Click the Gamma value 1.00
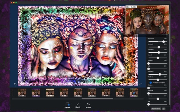Screen dimensions: 180x112 165,96
